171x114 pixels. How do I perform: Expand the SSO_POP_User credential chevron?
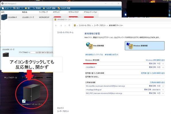(163, 93)
